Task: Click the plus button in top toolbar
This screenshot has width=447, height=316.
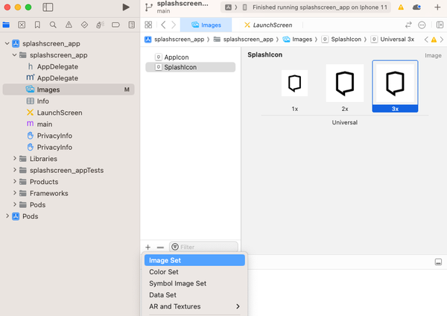Action: (x=437, y=7)
